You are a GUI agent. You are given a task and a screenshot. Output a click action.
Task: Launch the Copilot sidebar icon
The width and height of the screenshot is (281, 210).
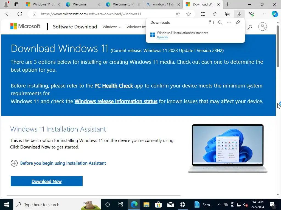pyautogui.click(x=275, y=14)
